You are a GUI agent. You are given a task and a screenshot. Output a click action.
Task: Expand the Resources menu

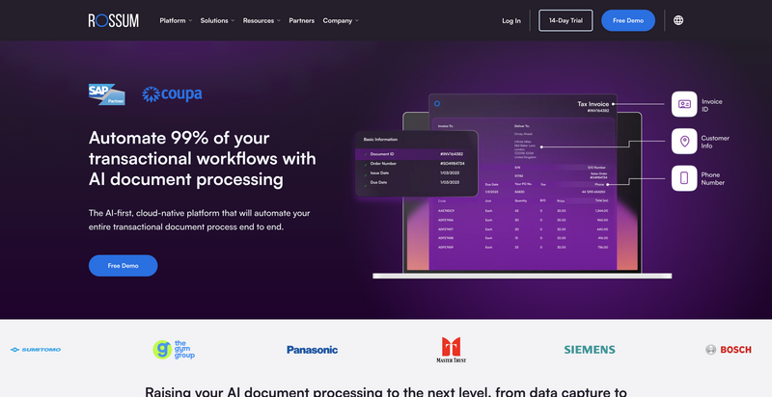[x=262, y=20]
